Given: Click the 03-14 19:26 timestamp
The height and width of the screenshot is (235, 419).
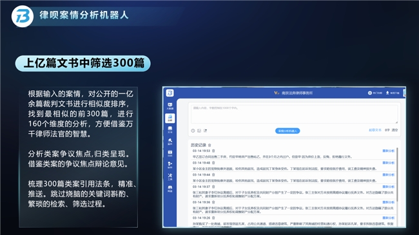Looking at the screenshot, I should point(202,218).
